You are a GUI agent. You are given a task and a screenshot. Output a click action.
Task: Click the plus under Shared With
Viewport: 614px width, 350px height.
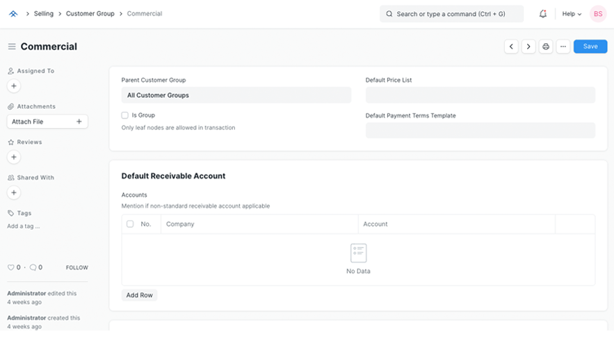[x=14, y=193]
